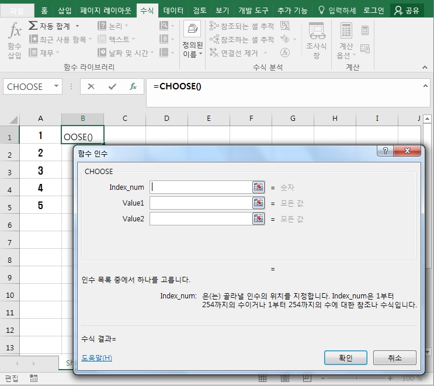Switch to the Page Layout (페이지 레이아웃) tab
Viewport: 434px width, 386px height.
[106, 11]
